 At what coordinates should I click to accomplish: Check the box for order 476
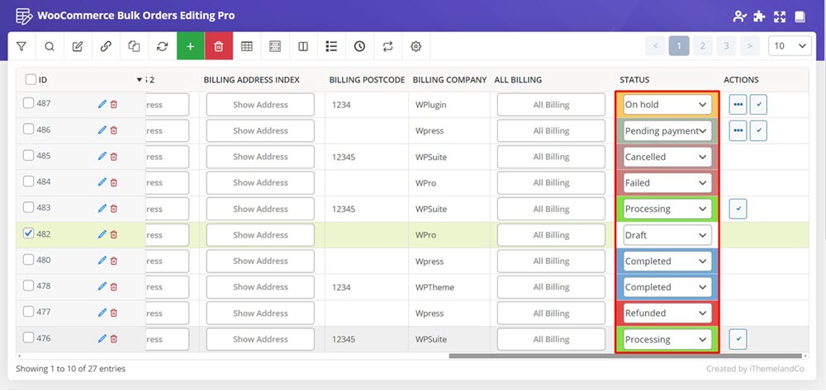(28, 337)
